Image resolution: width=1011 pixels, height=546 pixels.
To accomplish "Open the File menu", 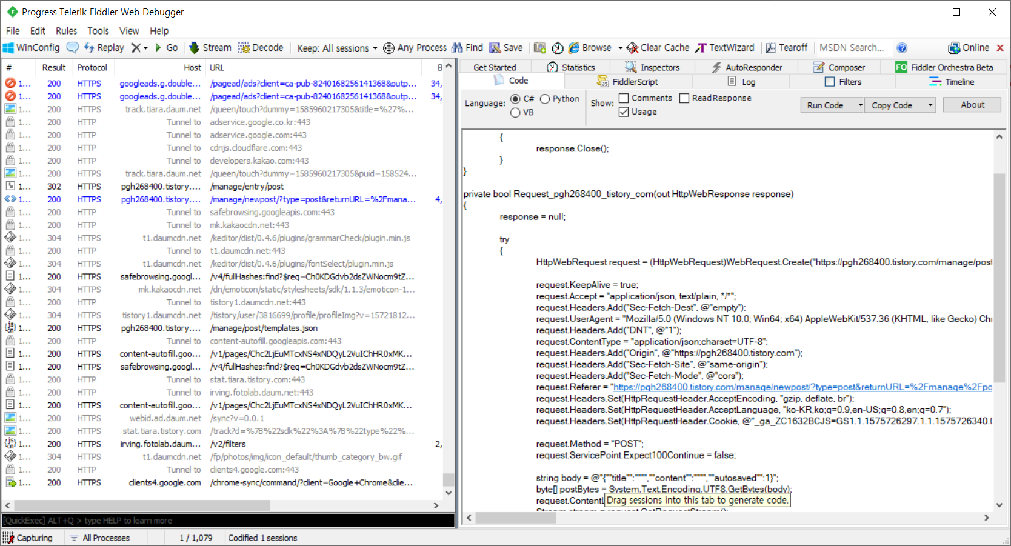I will point(13,31).
